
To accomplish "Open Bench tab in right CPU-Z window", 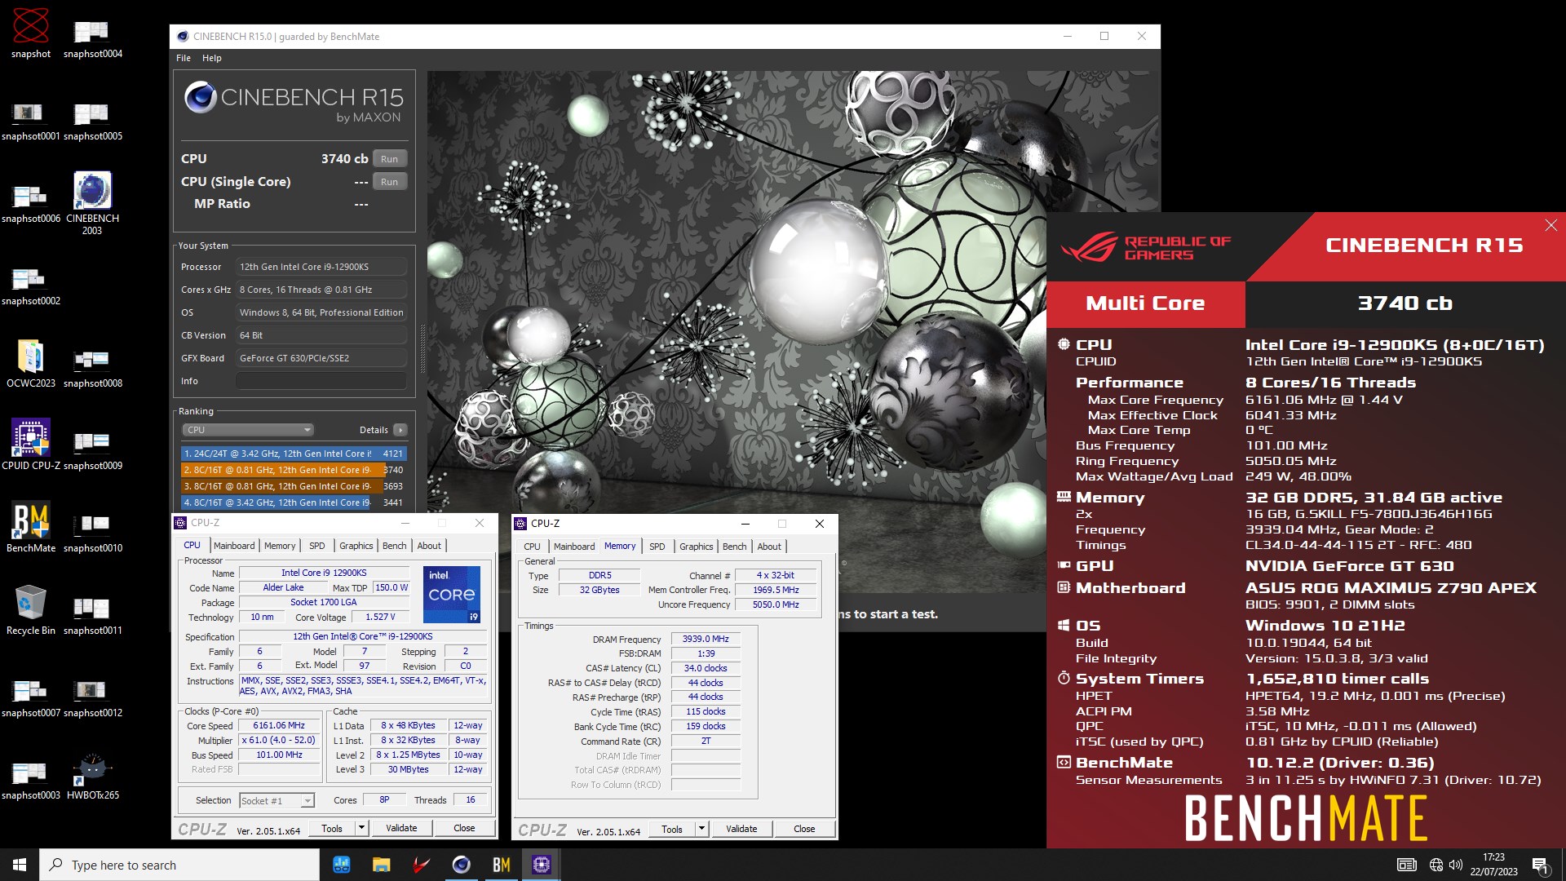I will (735, 547).
